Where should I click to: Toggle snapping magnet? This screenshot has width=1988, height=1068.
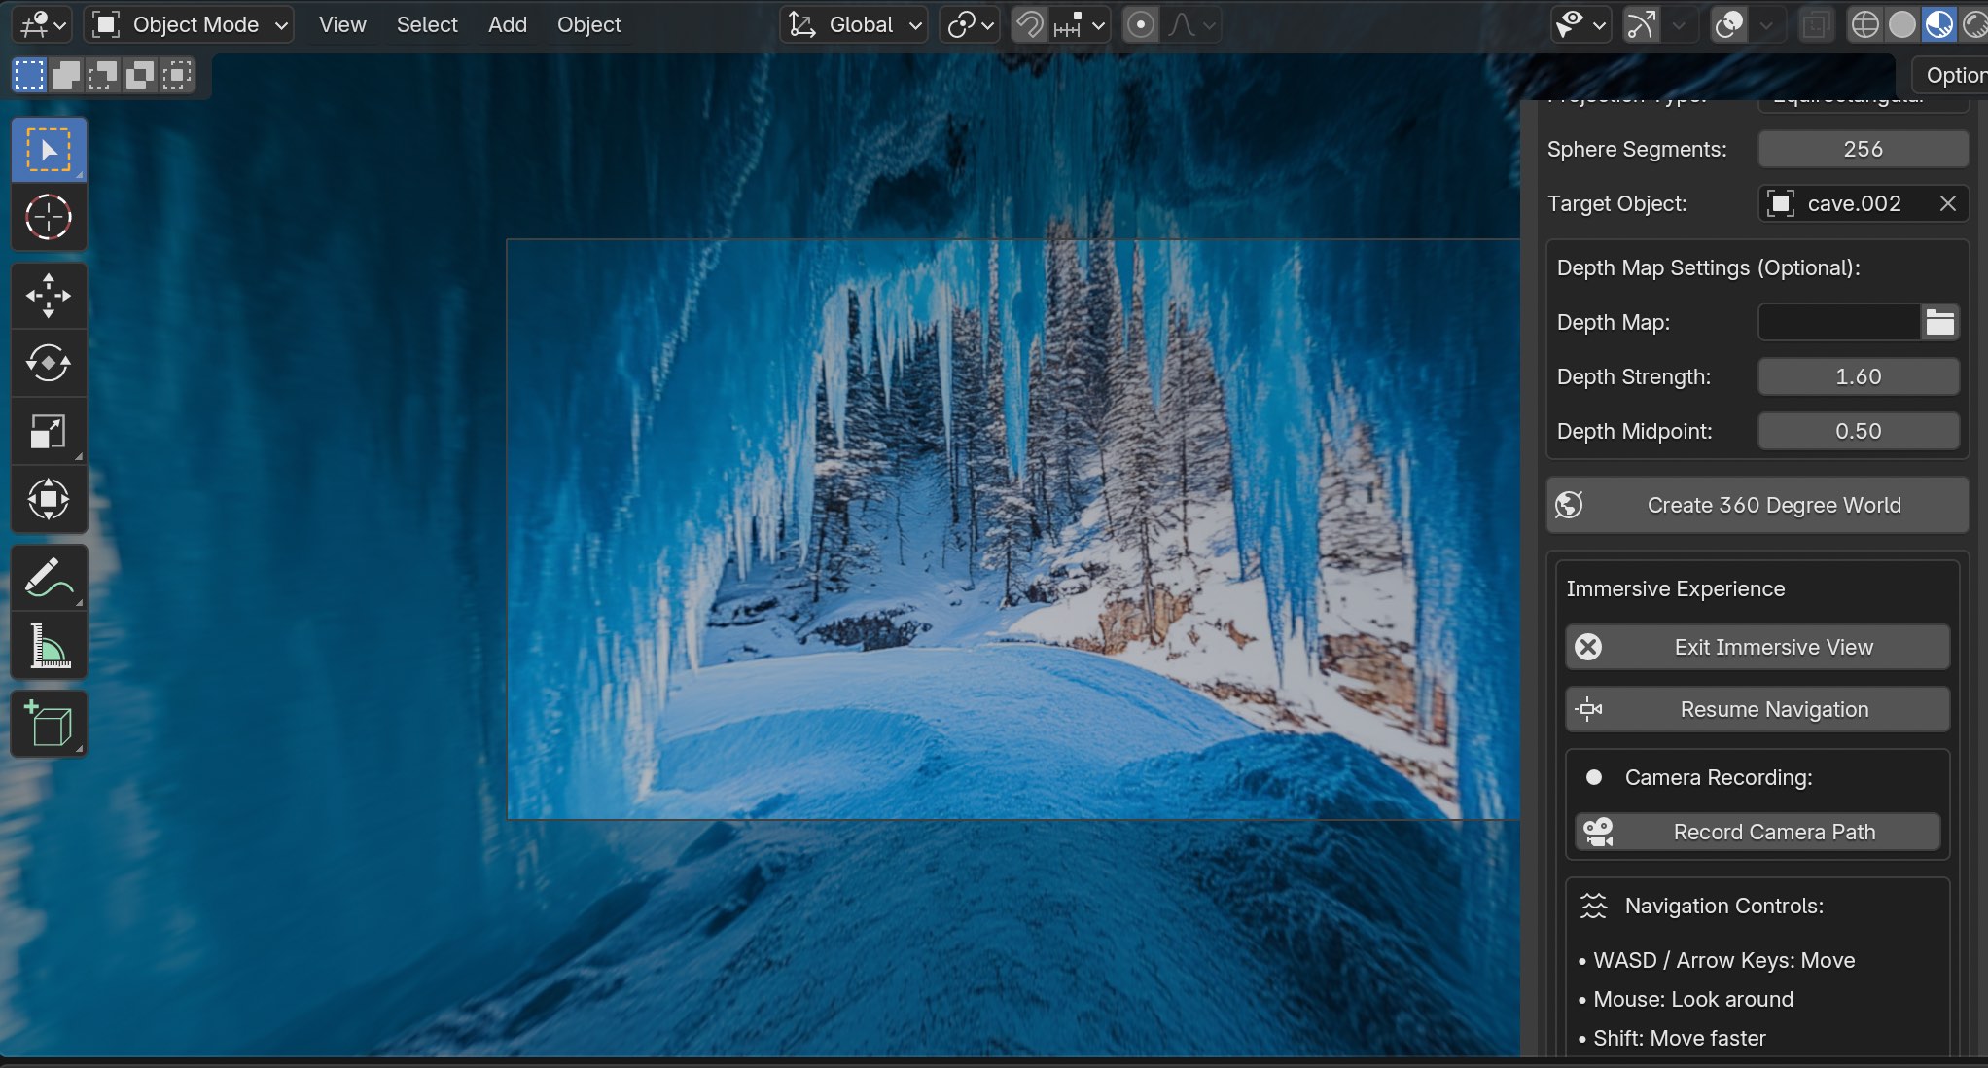[x=1028, y=24]
